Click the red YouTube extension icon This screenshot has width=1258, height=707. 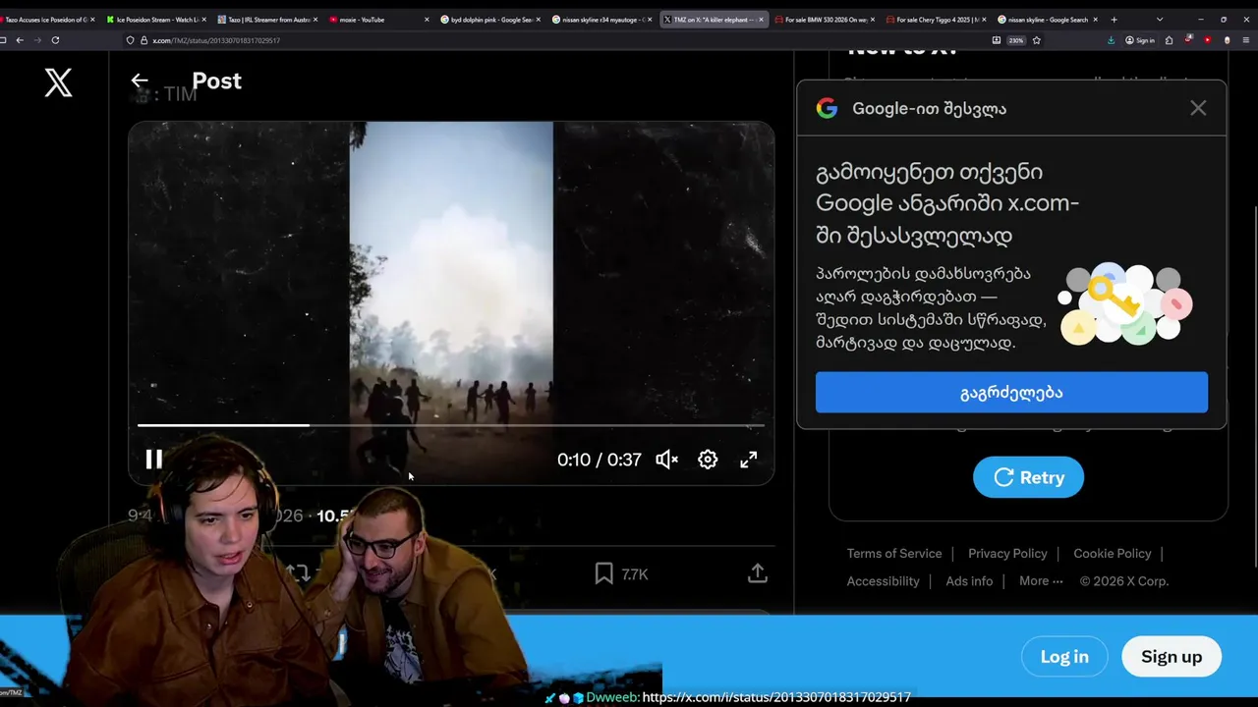coord(1207,40)
